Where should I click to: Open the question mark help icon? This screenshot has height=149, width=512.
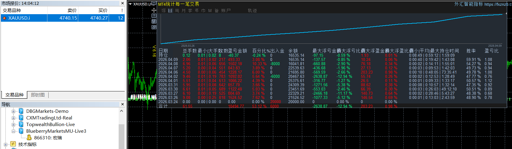point(154,16)
